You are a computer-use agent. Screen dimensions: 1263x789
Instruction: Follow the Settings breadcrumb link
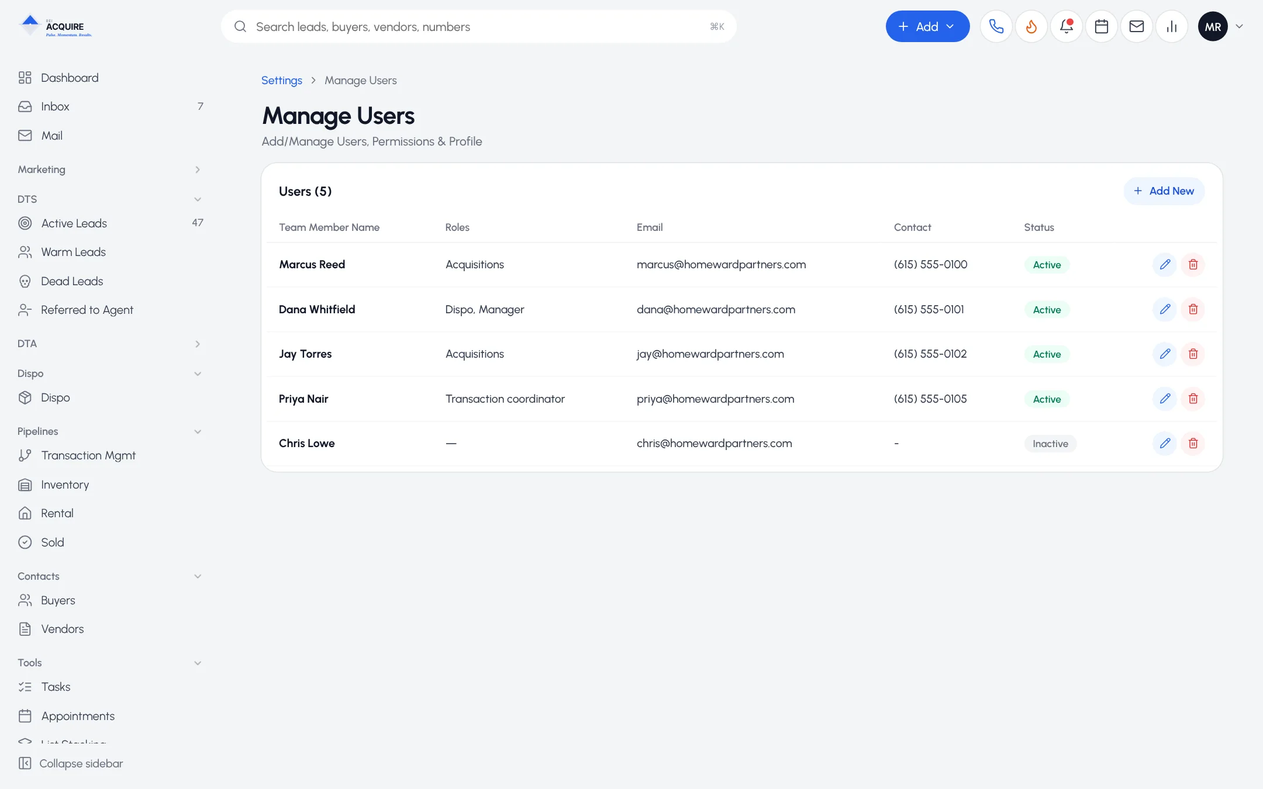tap(281, 80)
